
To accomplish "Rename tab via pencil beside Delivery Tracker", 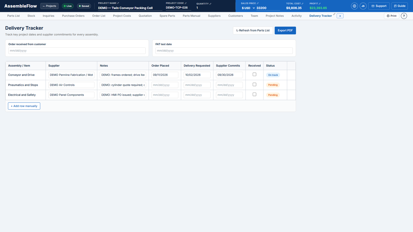I will 334,14.
